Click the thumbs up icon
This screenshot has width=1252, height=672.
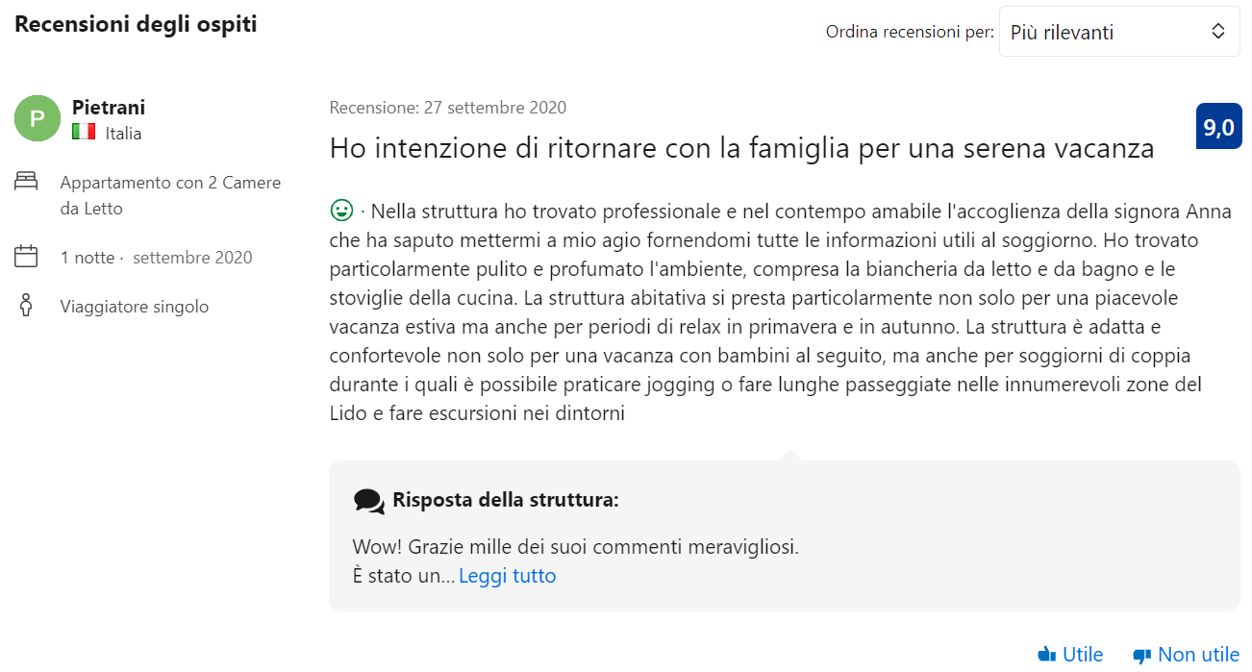coord(1047,655)
